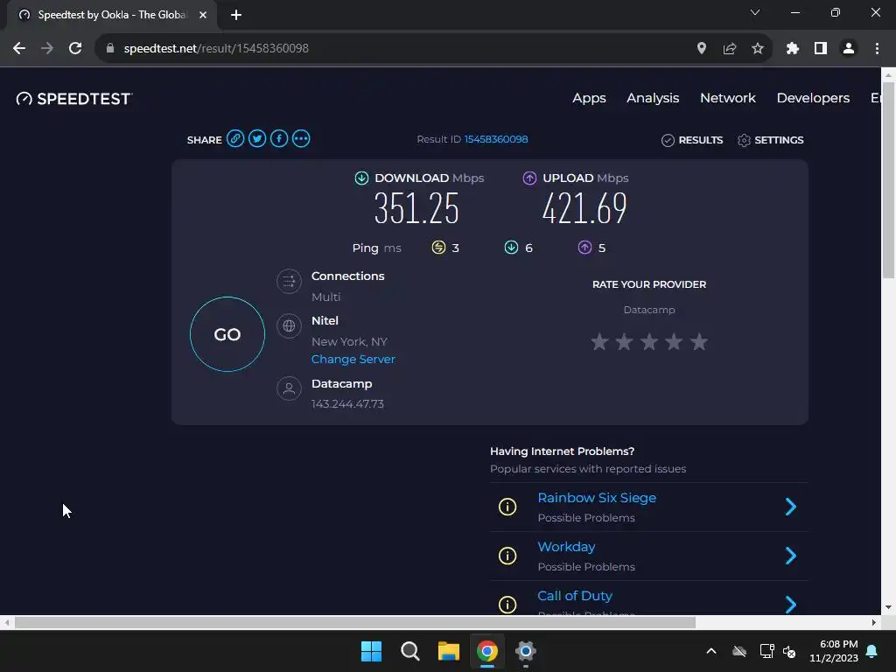Open Rainbow Six Siege issue link
The image size is (896, 672).
597,498
